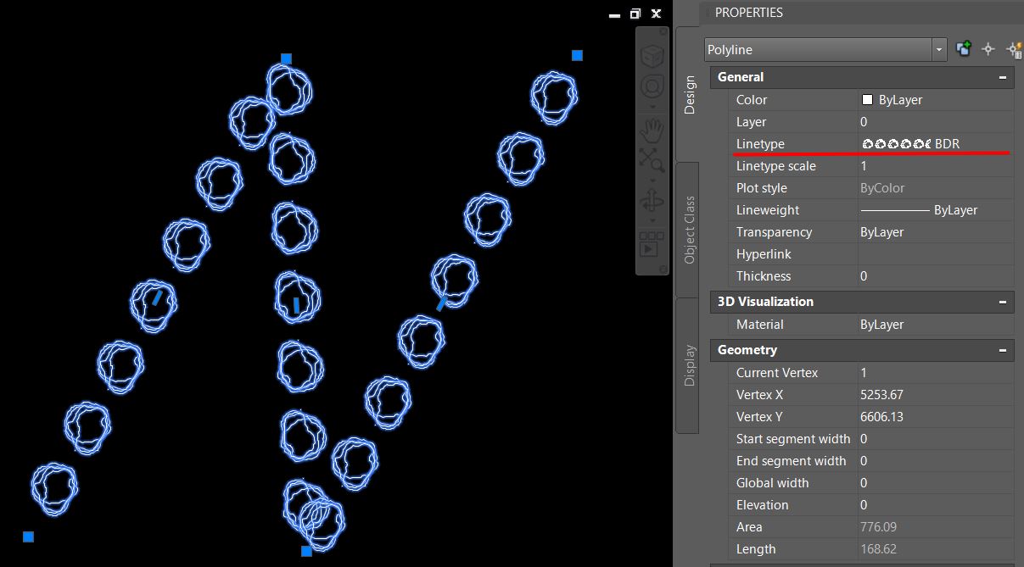Collapse the Geometry section
The image size is (1024, 567).
pos(1003,350)
